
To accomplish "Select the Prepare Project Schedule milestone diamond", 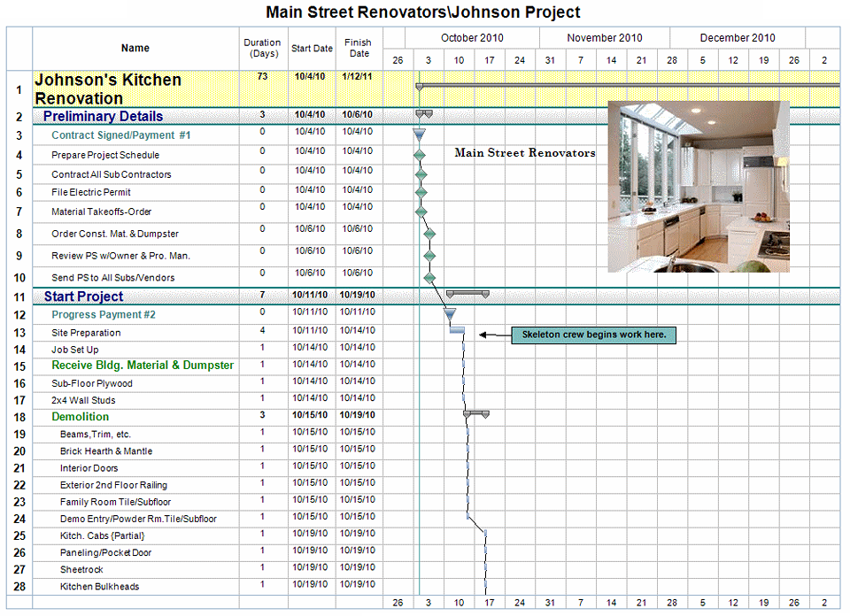I will (x=421, y=155).
